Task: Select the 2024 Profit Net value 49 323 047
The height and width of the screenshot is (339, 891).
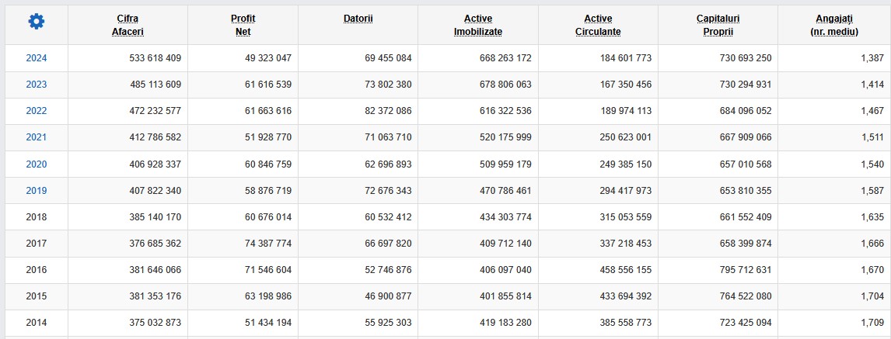Action: 268,58
